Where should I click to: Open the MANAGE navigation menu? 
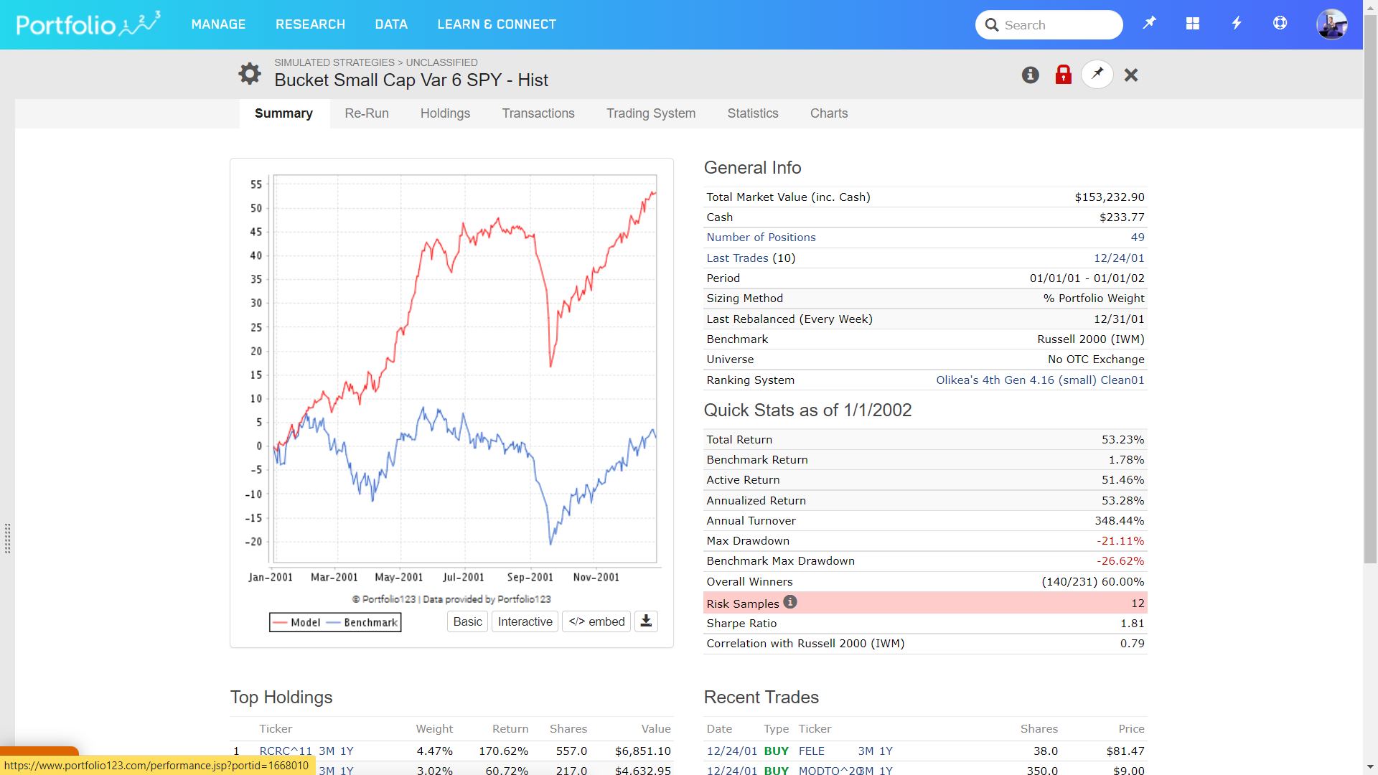tap(218, 24)
